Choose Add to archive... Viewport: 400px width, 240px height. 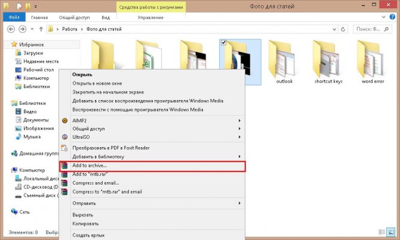pyautogui.click(x=90, y=166)
